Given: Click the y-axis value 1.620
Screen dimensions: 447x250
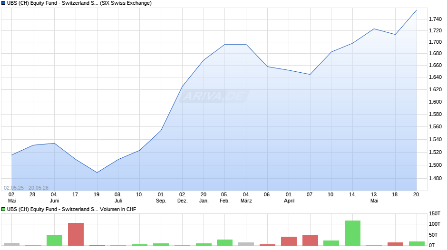Looking at the screenshot, I should point(435,89).
